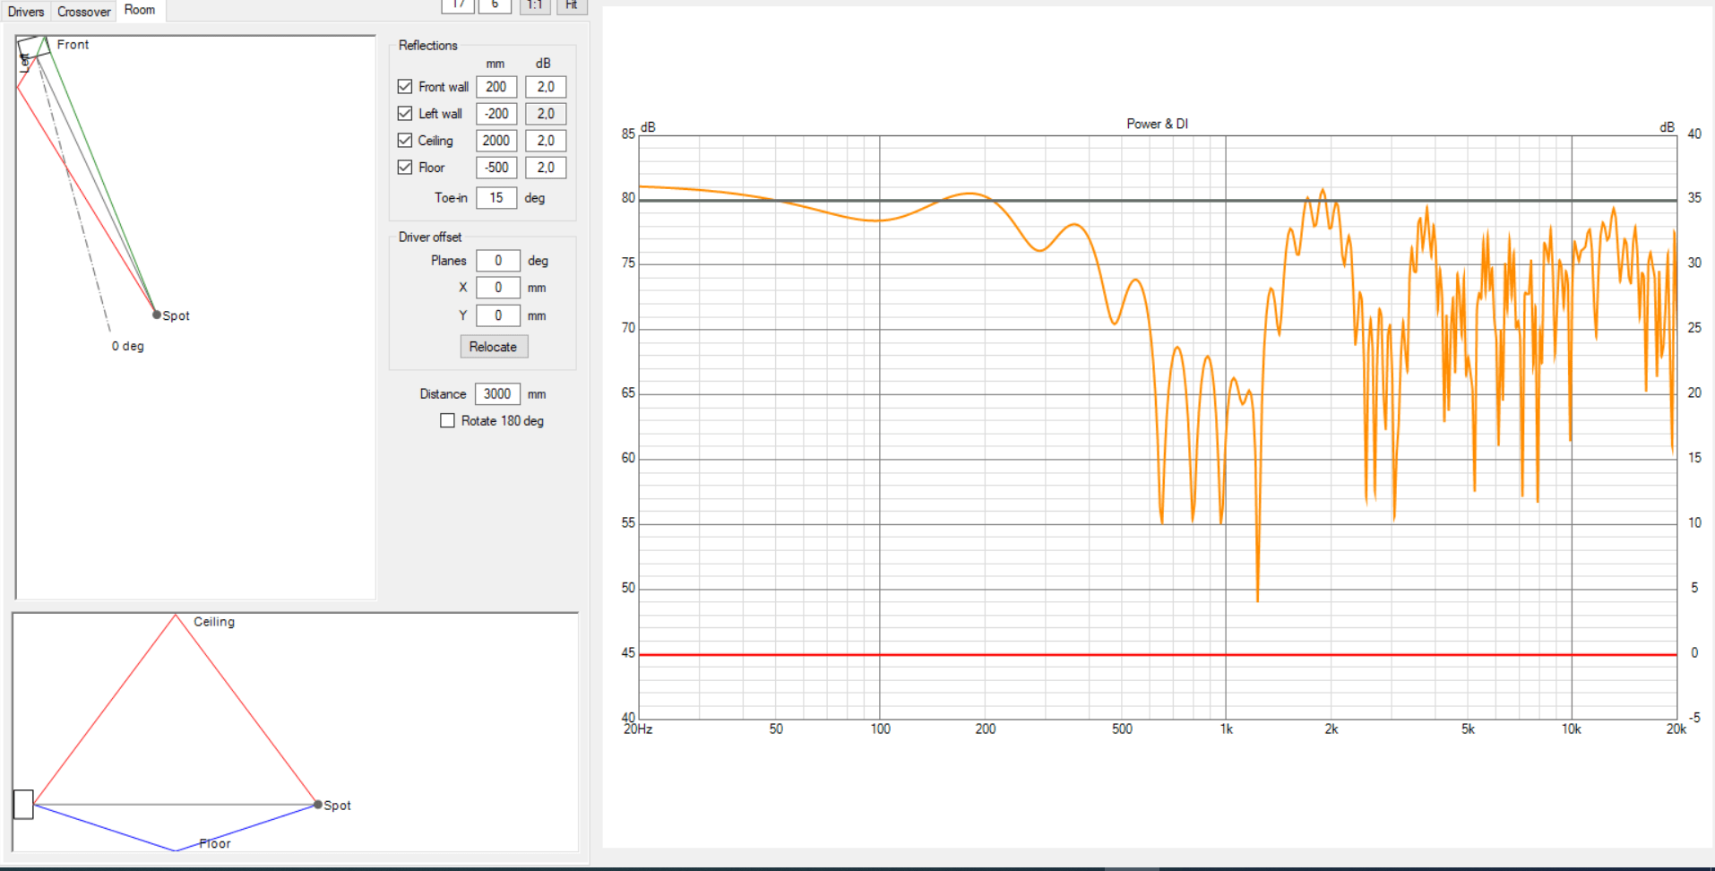
Task: Click the 'Reflections' group label
Action: pos(427,45)
